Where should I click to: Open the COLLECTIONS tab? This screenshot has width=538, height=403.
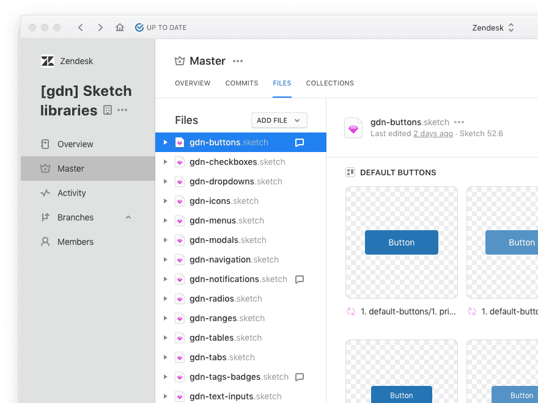(330, 83)
